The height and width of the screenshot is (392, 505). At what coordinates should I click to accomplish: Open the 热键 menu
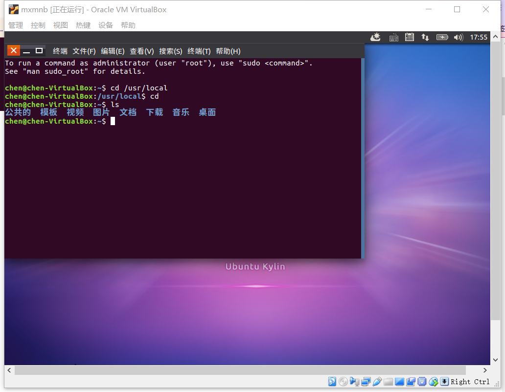(x=83, y=25)
